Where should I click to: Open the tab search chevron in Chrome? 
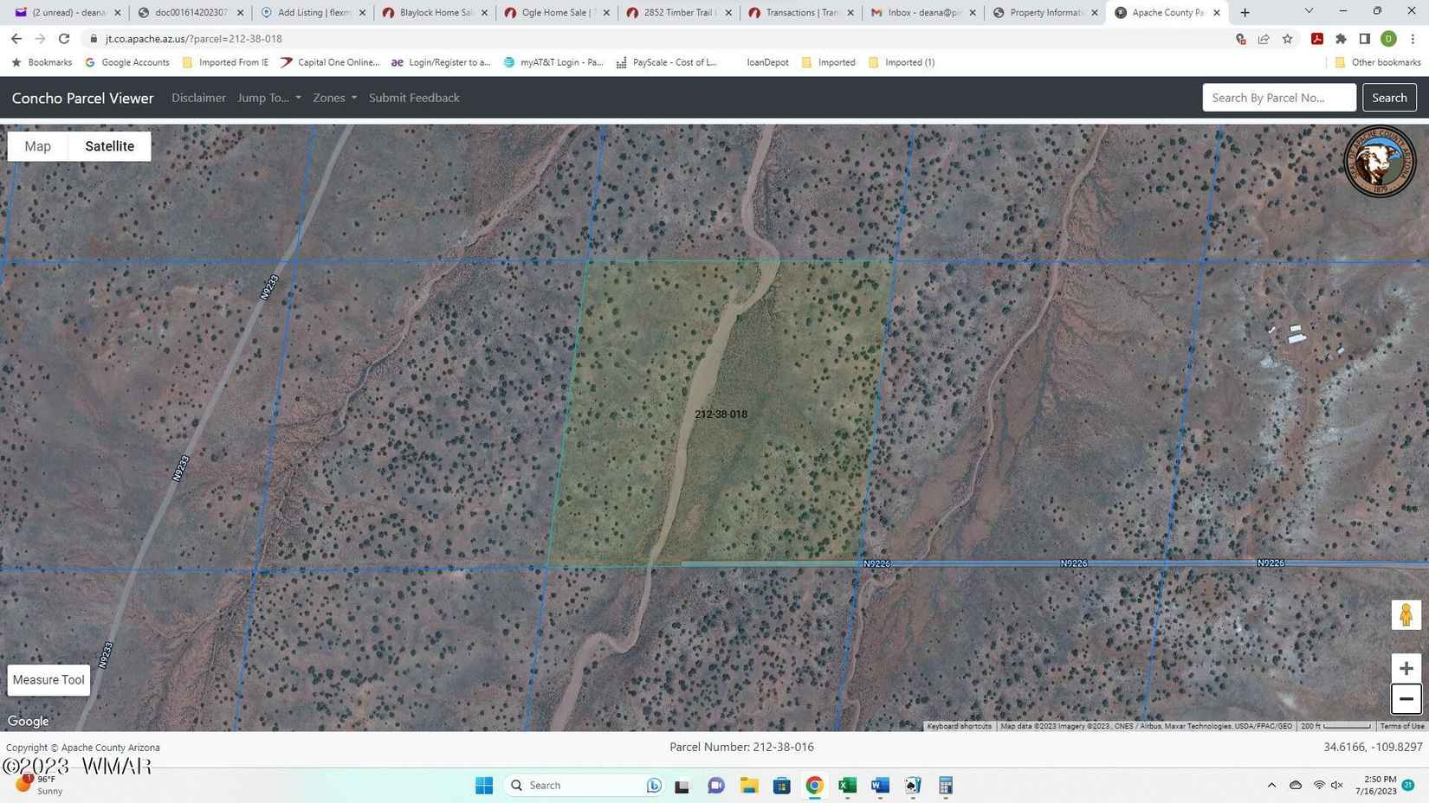tap(1309, 12)
